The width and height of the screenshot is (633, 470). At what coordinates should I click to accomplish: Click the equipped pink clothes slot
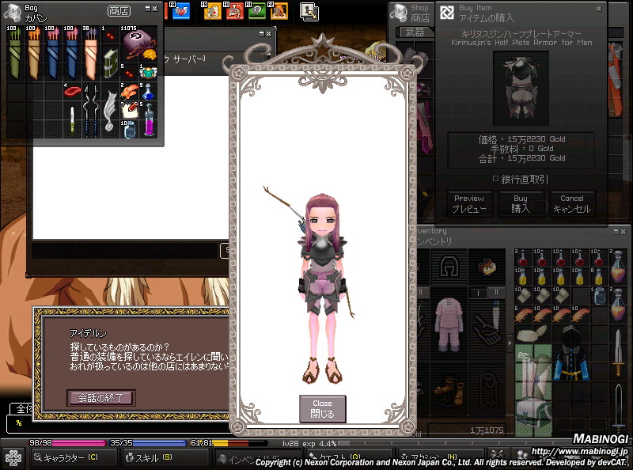click(x=449, y=324)
